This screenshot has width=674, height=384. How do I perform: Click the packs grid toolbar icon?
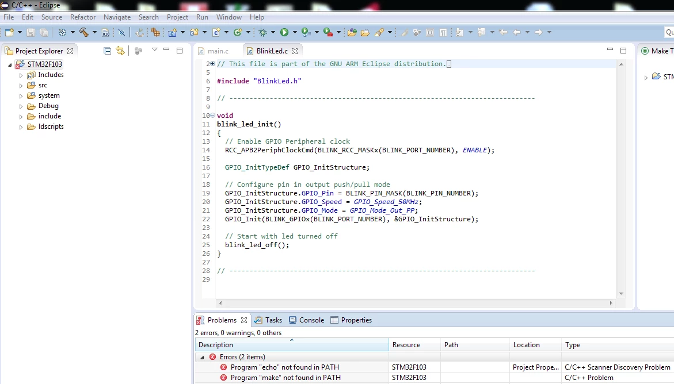tap(155, 32)
